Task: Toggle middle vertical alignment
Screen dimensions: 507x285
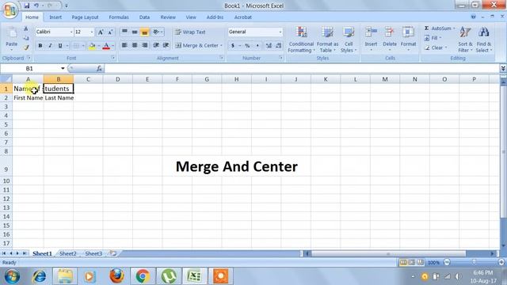Action: pyautogui.click(x=135, y=32)
